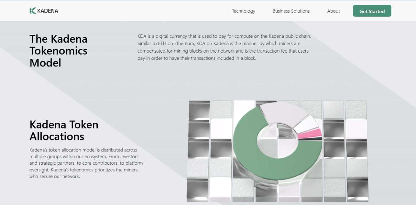Go to the About nav item
Screen dimensions: 416x205
[333, 11]
